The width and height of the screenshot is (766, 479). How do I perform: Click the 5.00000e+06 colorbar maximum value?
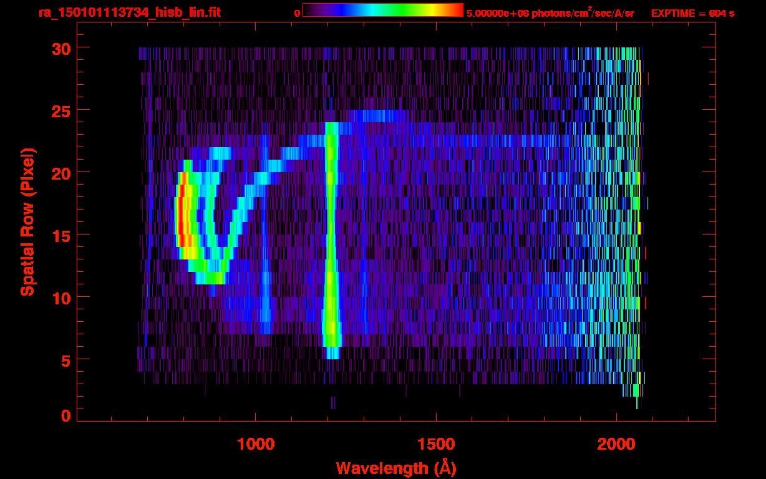click(x=497, y=13)
